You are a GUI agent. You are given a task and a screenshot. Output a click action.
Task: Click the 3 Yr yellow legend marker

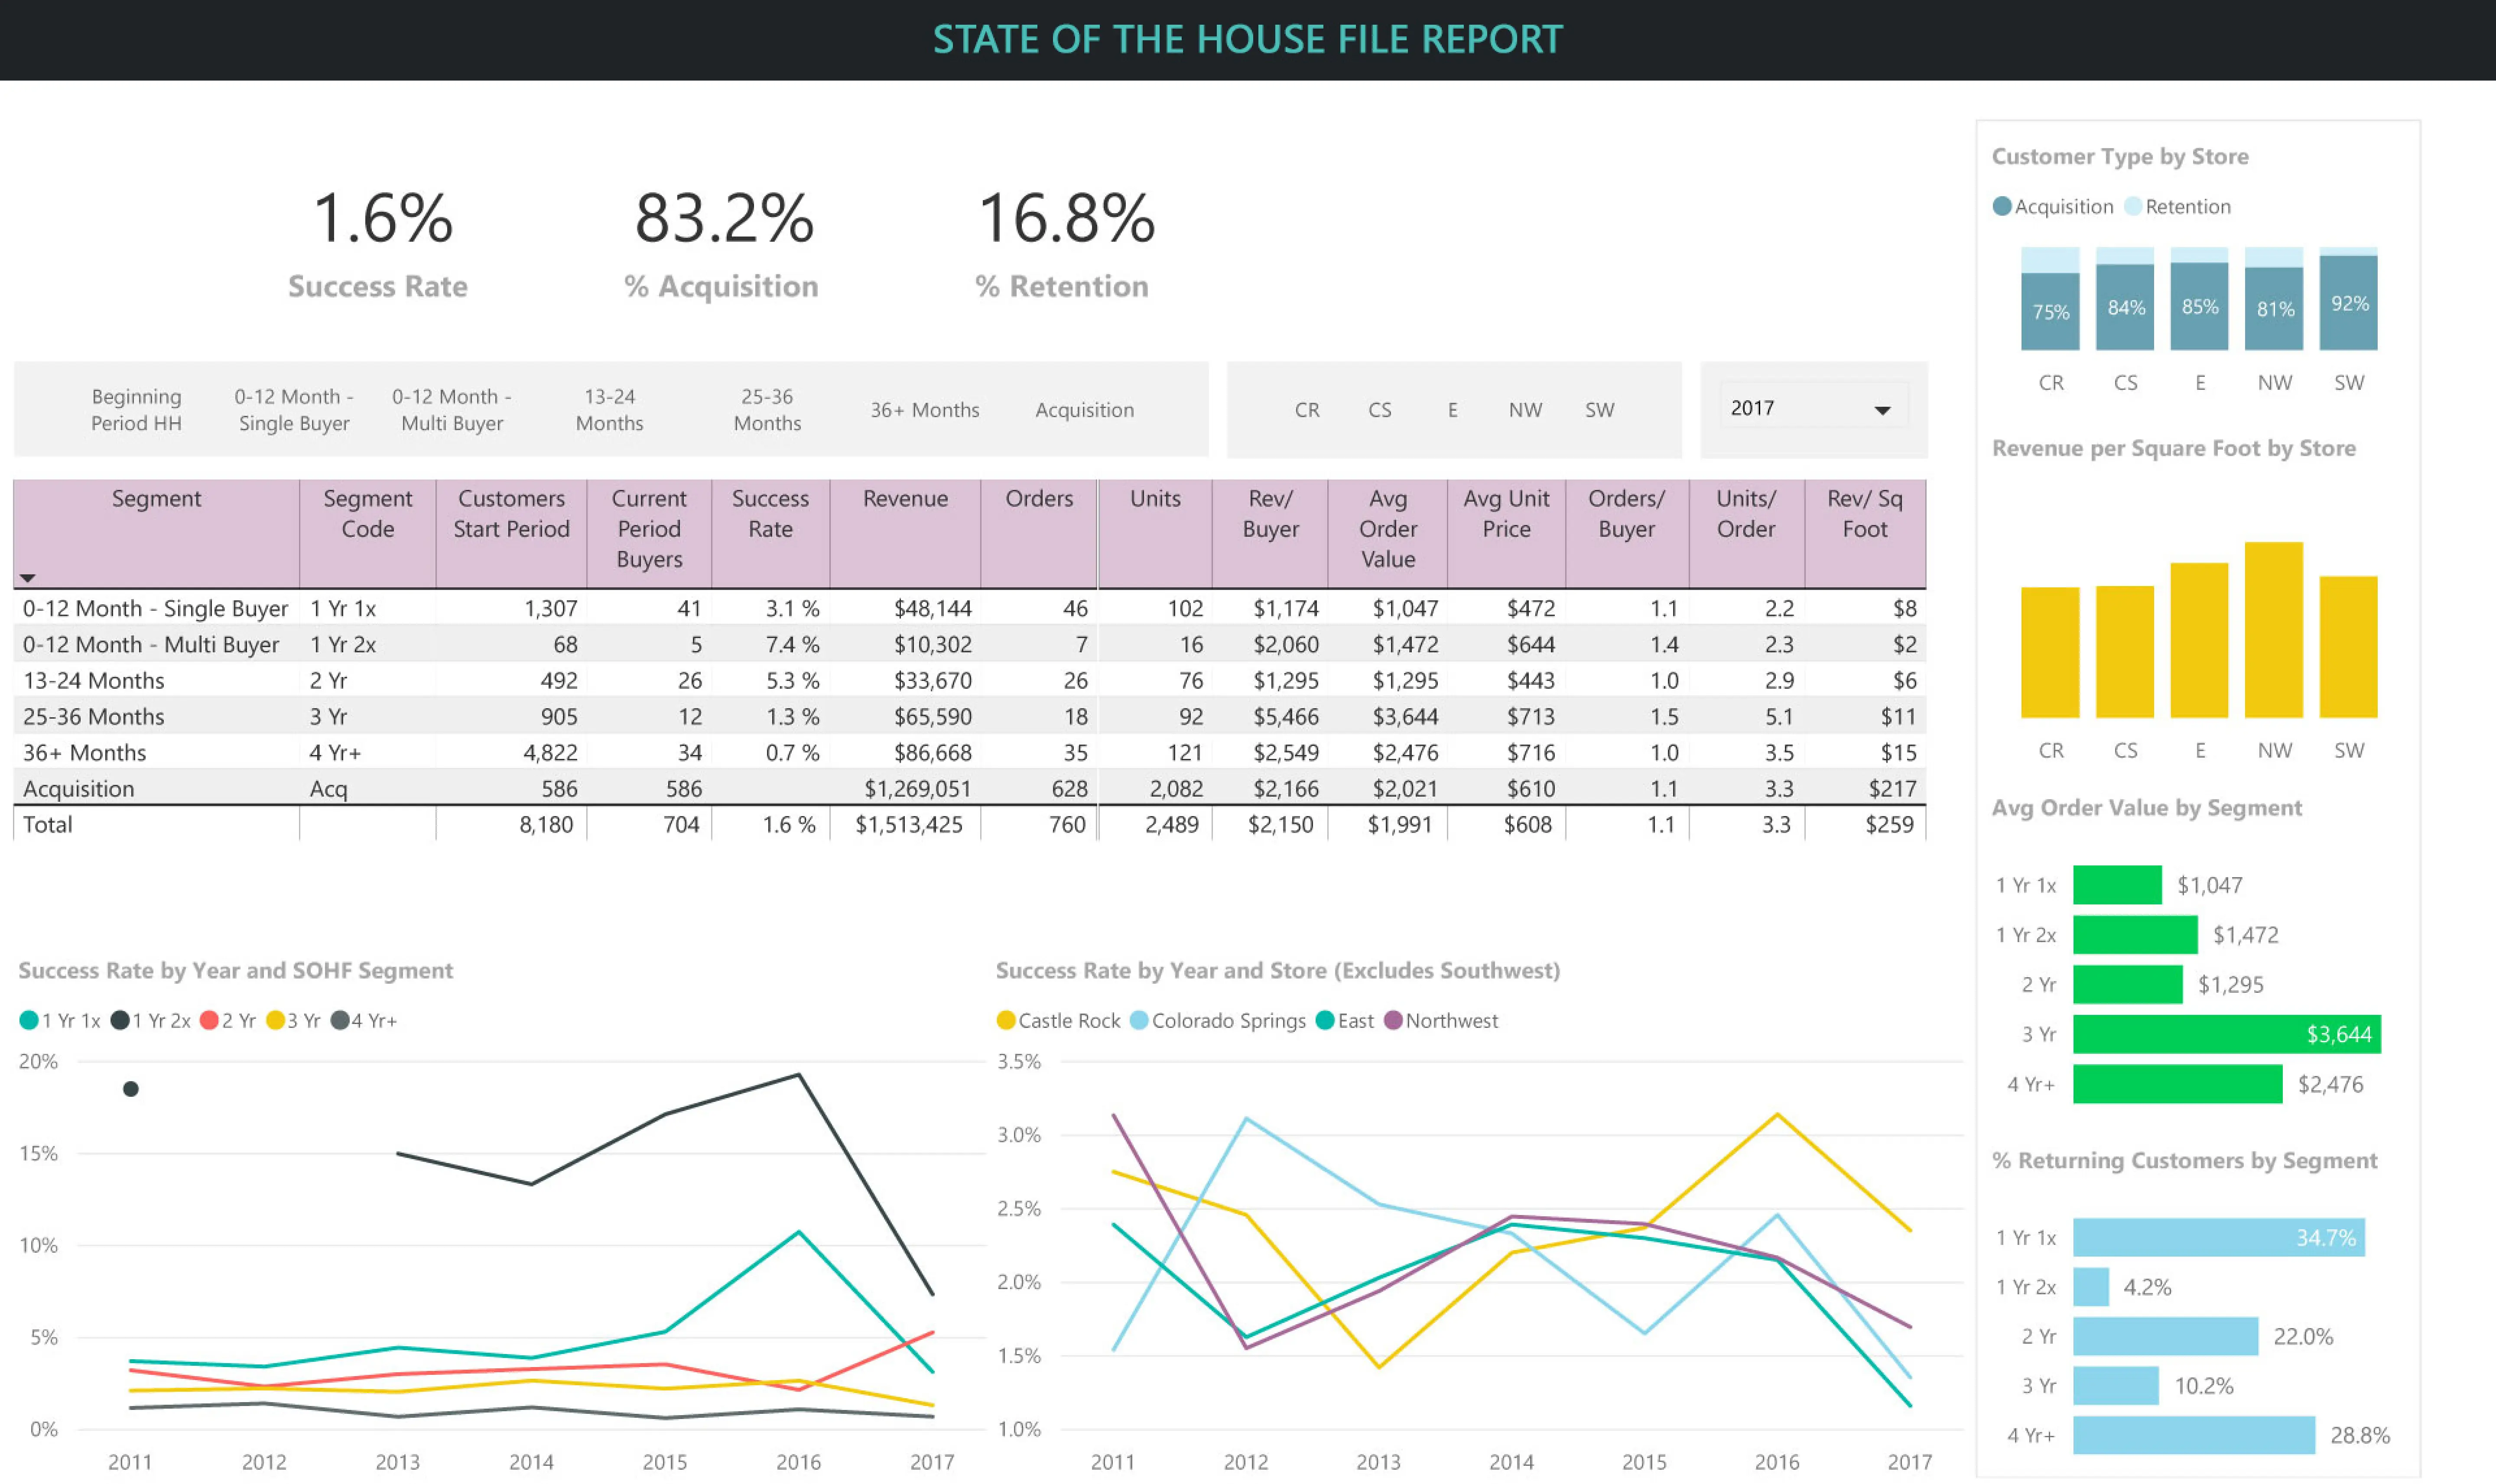[x=275, y=1020]
